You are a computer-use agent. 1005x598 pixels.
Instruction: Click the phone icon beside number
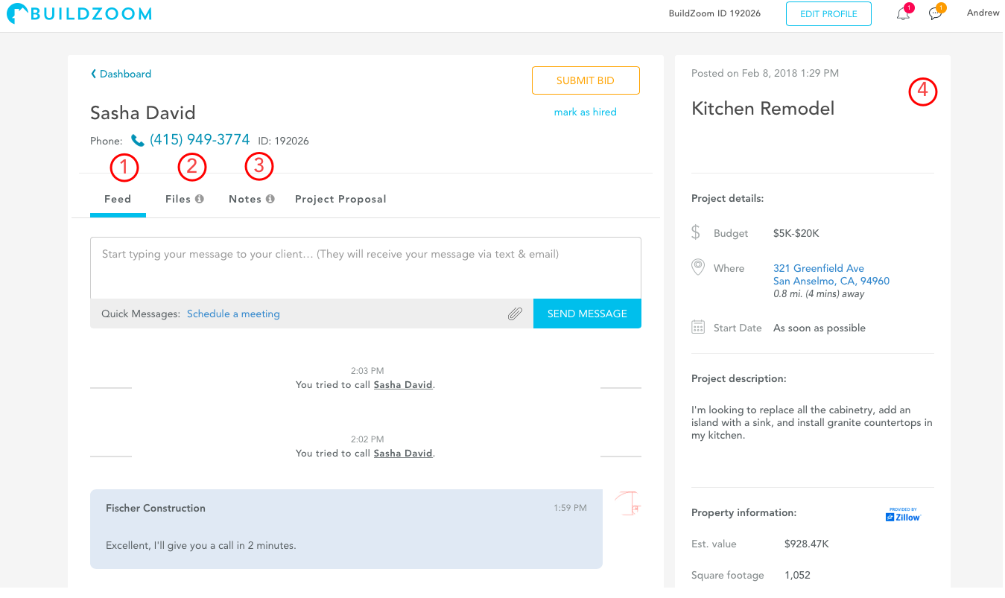(x=137, y=140)
